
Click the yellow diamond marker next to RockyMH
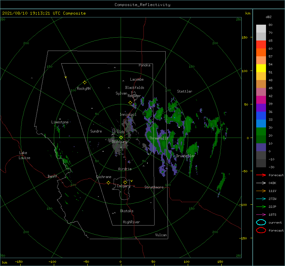pyautogui.click(x=85, y=83)
